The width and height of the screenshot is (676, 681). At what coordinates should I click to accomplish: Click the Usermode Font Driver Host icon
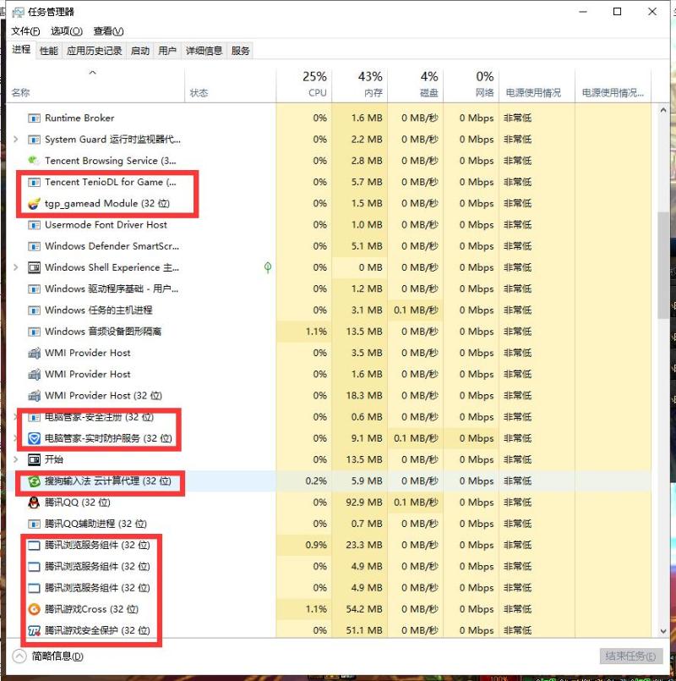point(34,225)
